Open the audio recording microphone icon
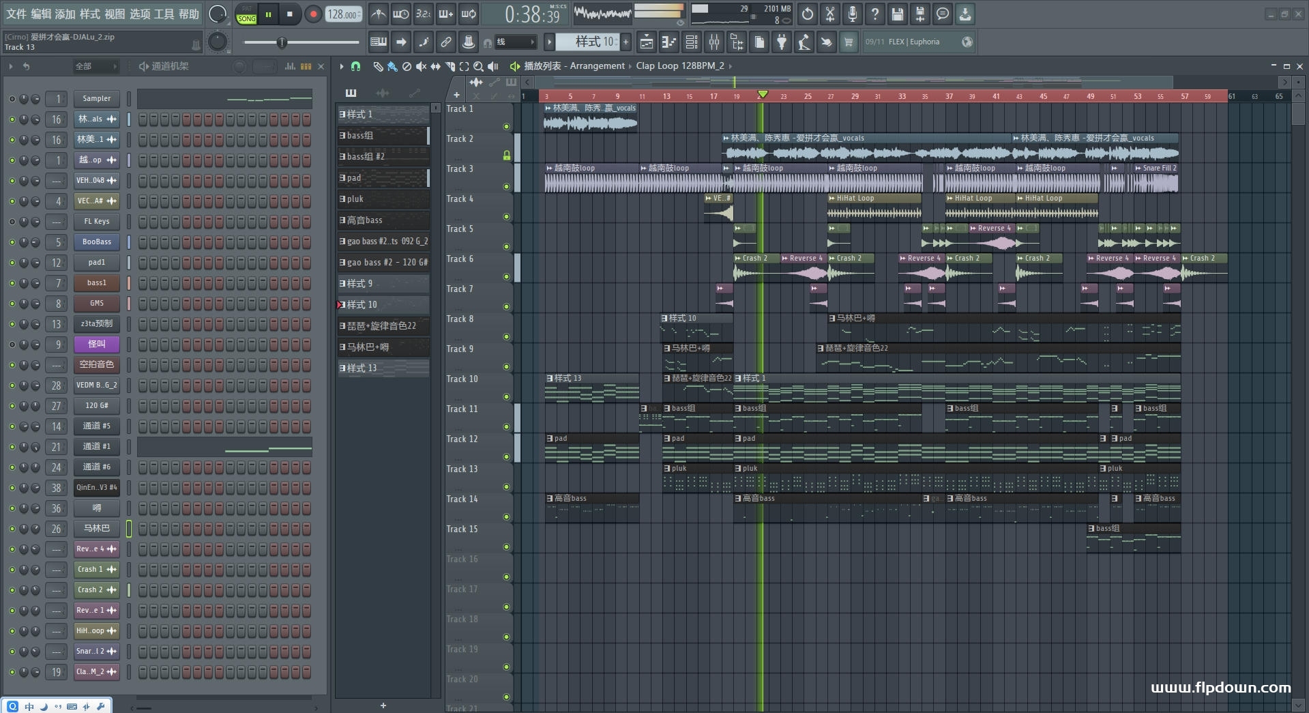Image resolution: width=1309 pixels, height=713 pixels. pyautogui.click(x=852, y=14)
